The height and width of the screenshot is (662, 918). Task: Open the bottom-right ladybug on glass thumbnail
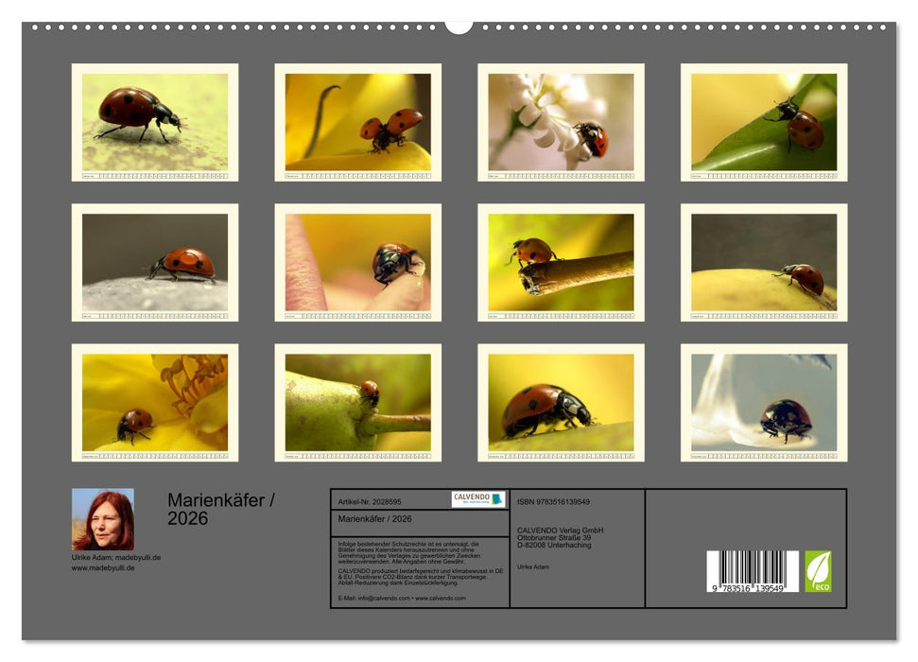(764, 402)
